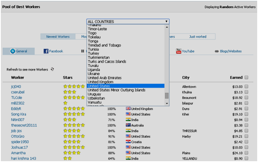
Task: Open the General category tab
Action: pos(18,51)
